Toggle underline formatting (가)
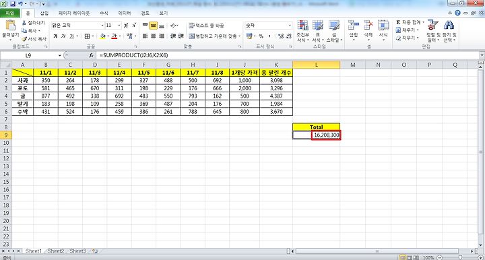The width and height of the screenshot is (485, 260). coord(71,36)
